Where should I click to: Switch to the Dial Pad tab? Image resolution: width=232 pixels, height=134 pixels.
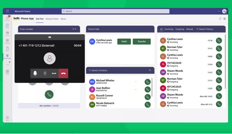pyautogui.click(x=40, y=19)
